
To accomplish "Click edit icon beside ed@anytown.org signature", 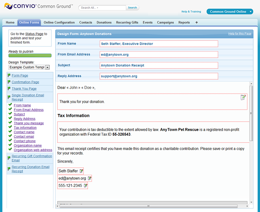I will (x=89, y=178).
